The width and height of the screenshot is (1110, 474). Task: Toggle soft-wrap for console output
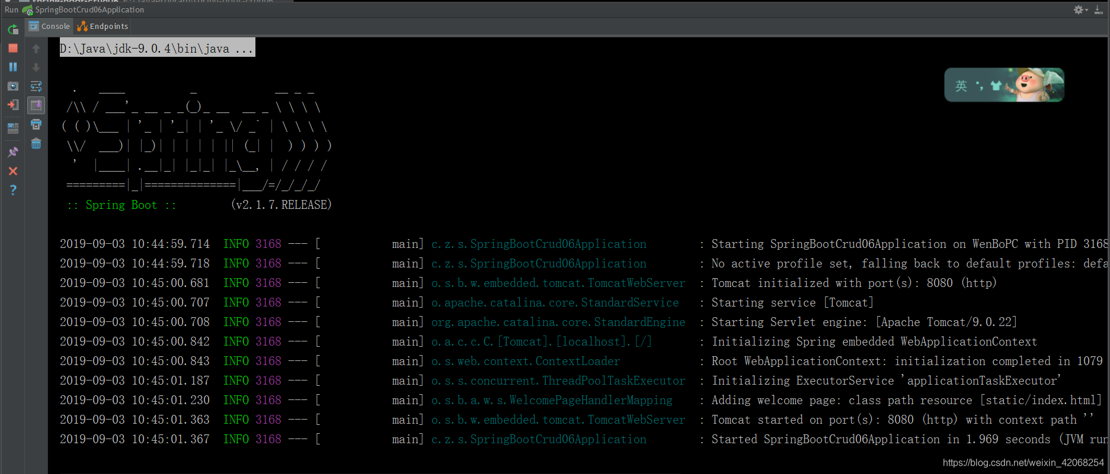tap(36, 86)
